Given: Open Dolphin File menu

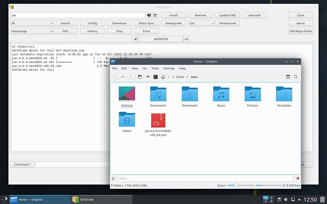Looking at the screenshot, I should 115,68.
